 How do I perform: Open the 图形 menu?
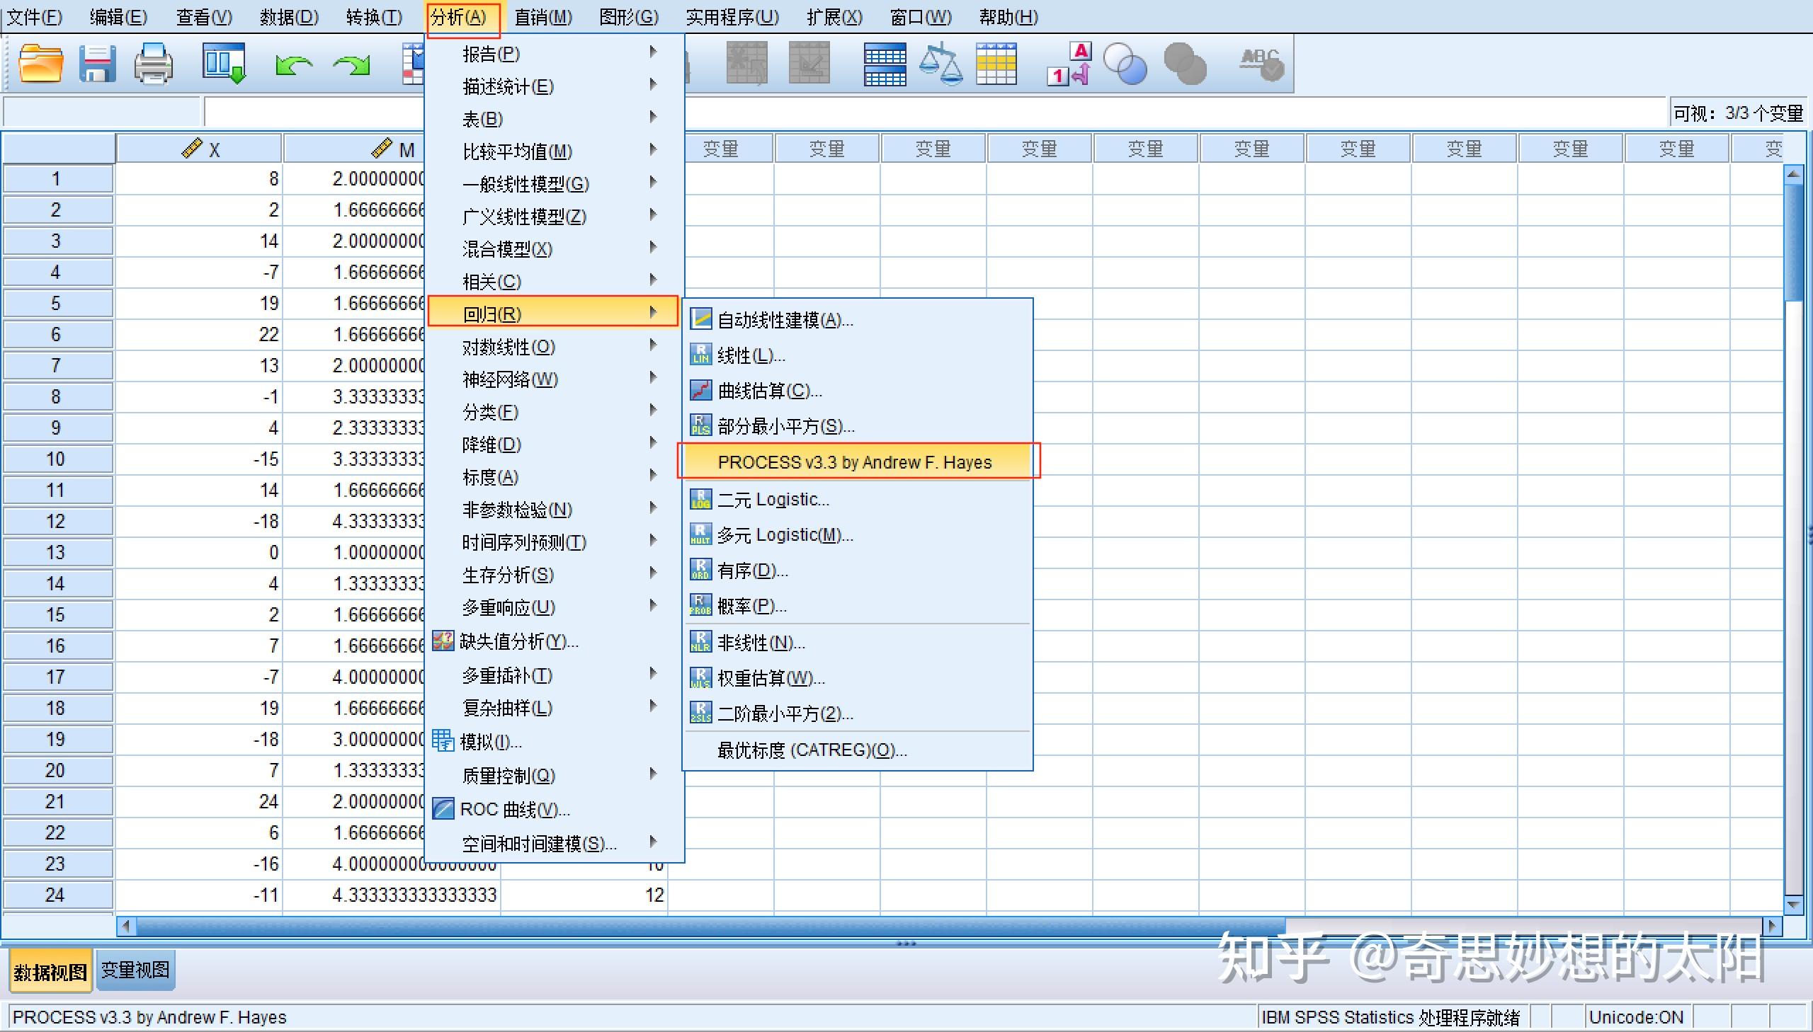[x=627, y=17]
